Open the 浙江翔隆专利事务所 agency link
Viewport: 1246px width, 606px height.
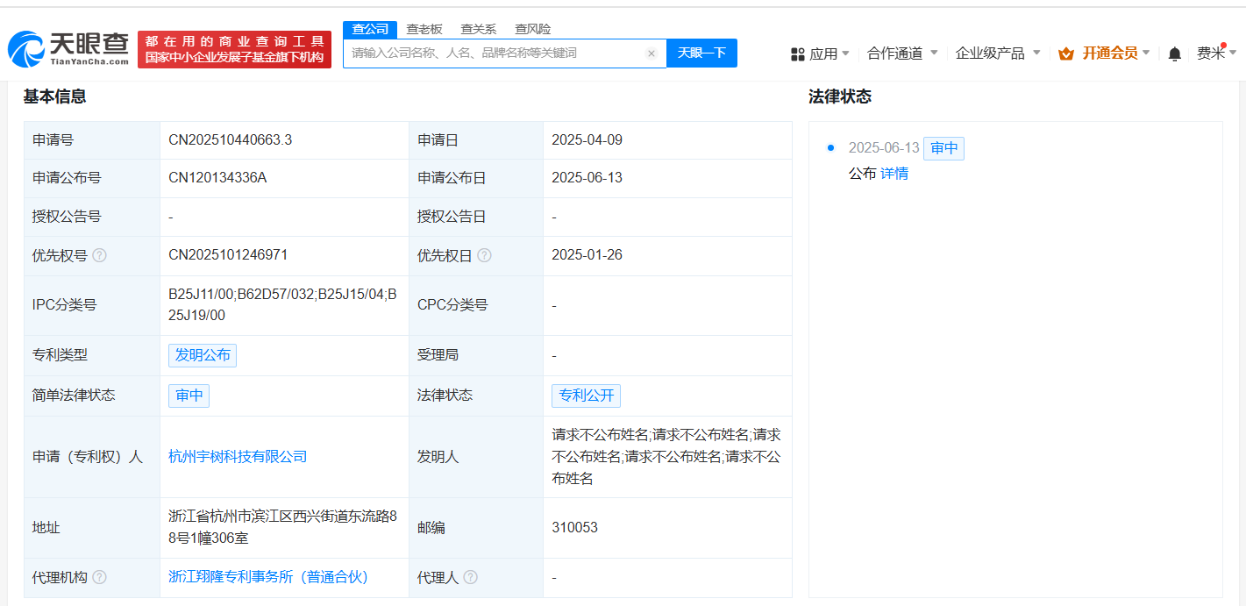(x=268, y=577)
